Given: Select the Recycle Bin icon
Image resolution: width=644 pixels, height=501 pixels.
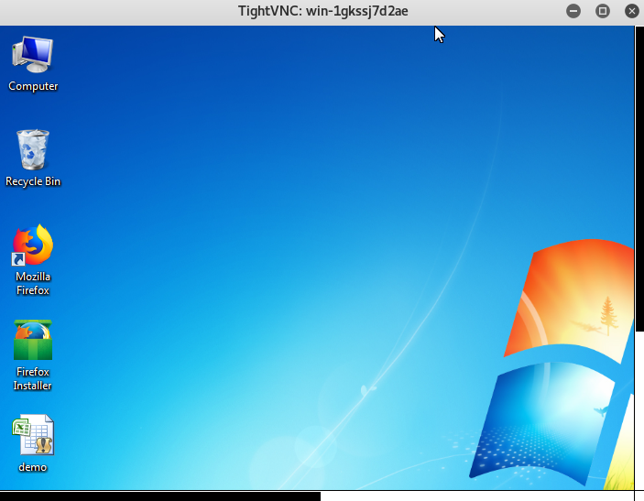Looking at the screenshot, I should point(33,149).
